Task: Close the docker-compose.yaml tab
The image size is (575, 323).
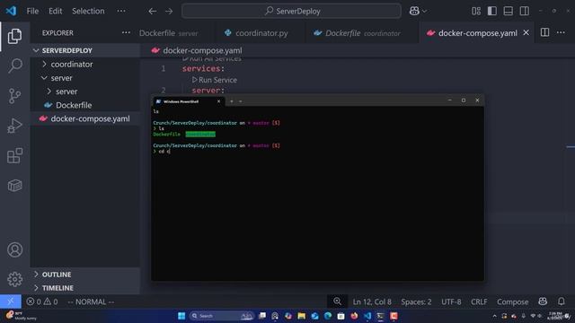Action: [x=526, y=32]
